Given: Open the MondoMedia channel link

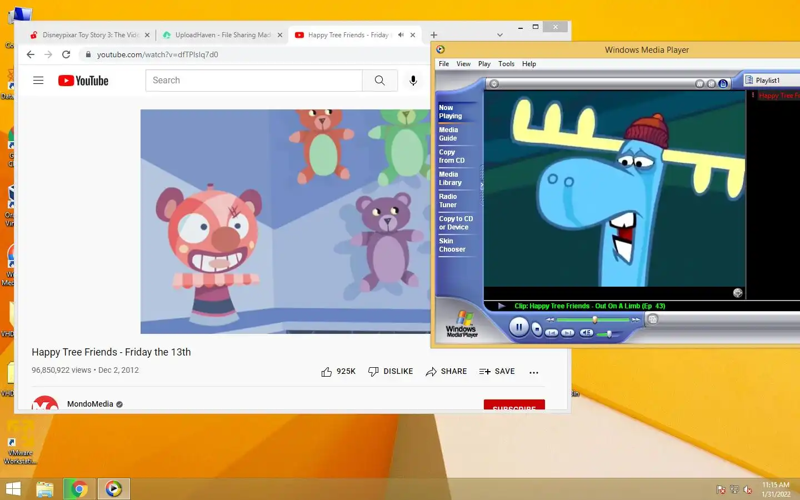Looking at the screenshot, I should (90, 404).
